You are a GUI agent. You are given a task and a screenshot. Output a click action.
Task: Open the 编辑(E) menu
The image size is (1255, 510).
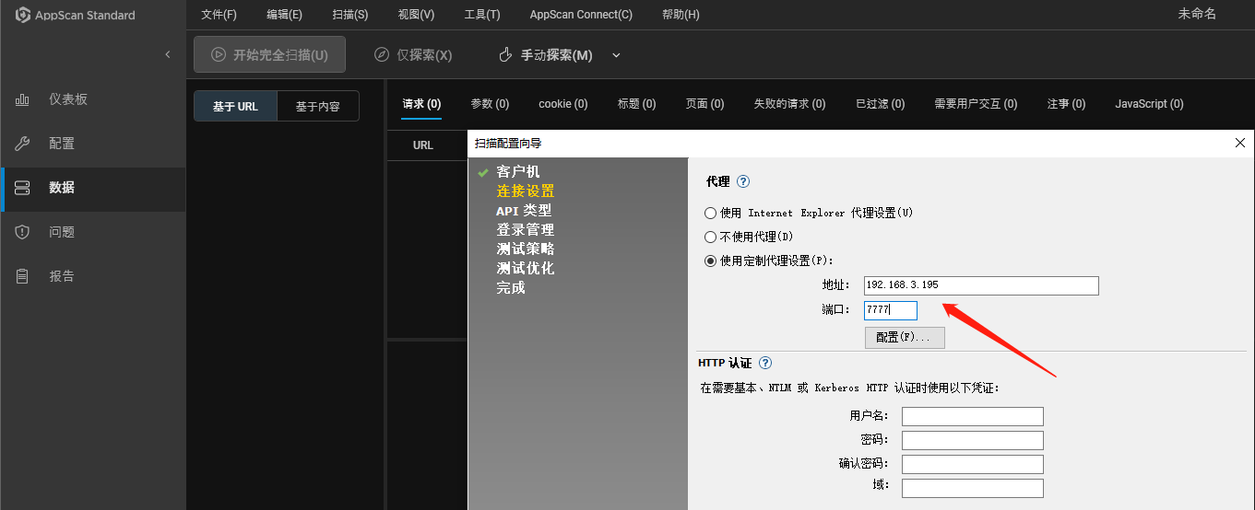[x=284, y=15]
